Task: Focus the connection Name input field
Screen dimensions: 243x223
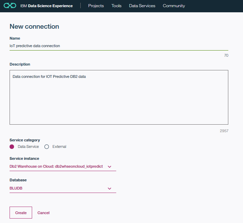Action: [x=119, y=46]
